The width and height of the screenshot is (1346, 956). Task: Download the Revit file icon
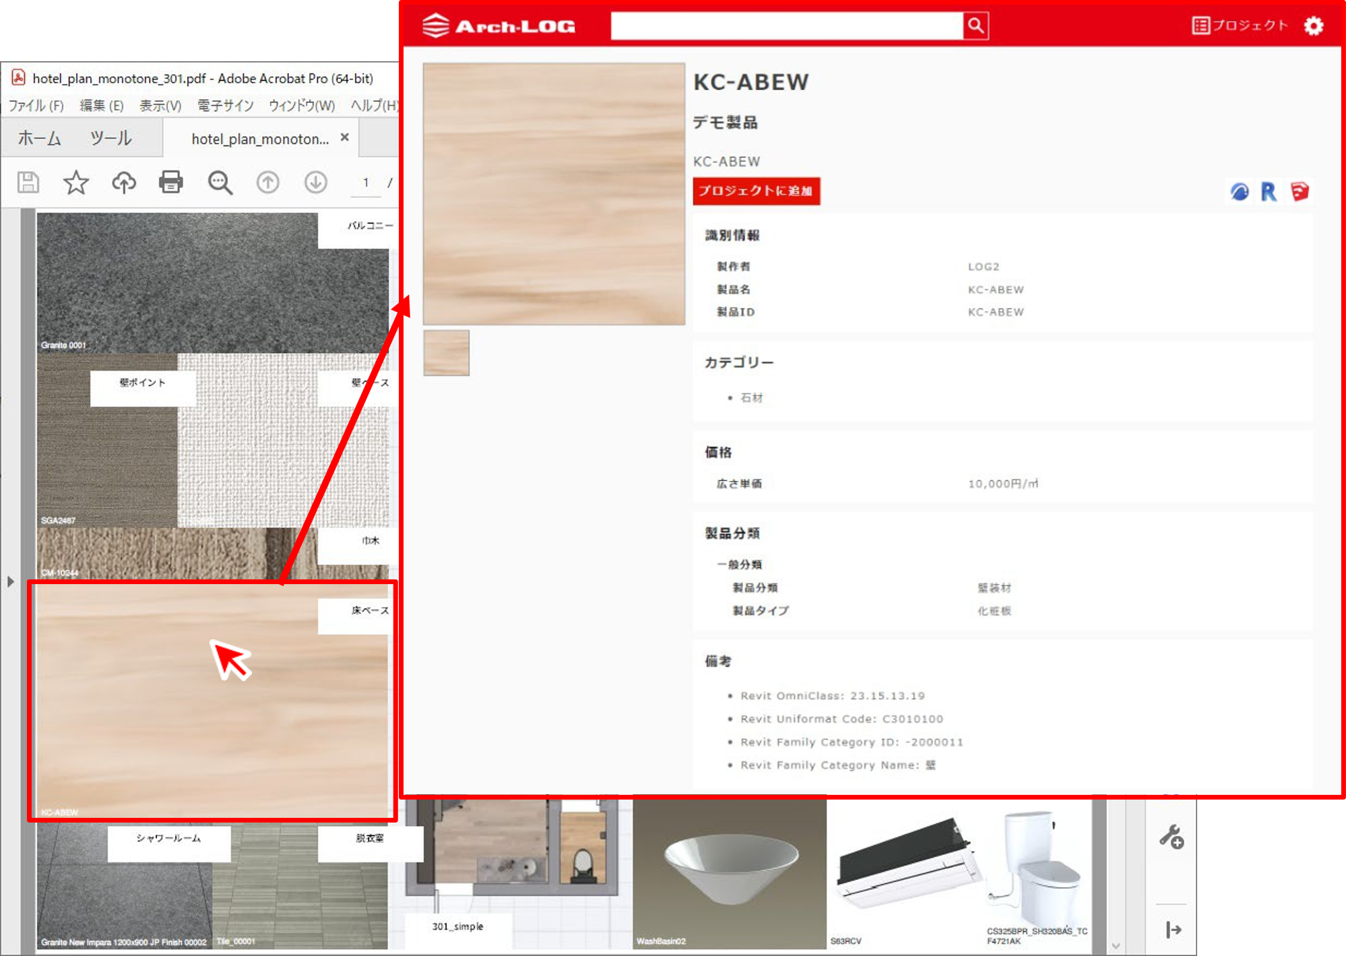(x=1269, y=191)
